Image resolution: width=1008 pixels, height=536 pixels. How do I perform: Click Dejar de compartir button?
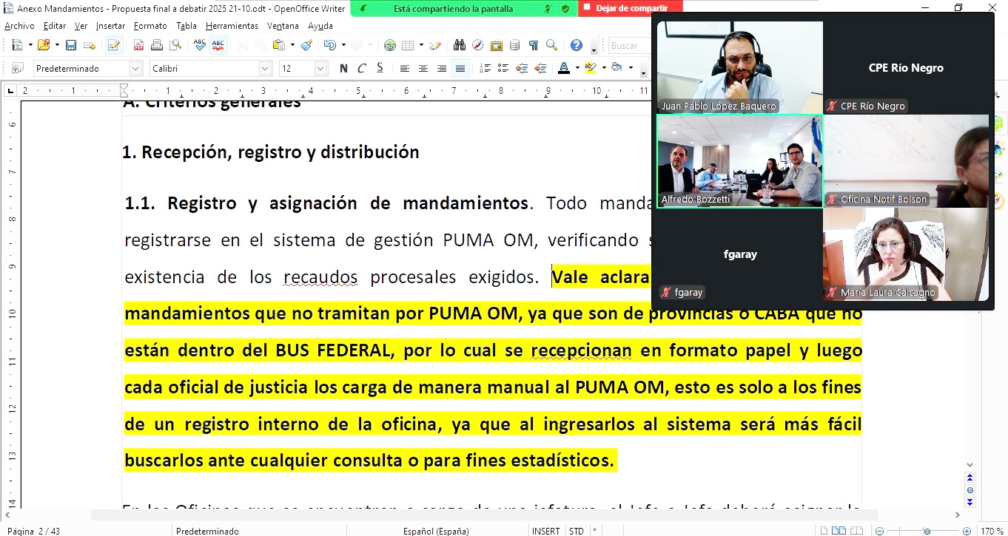[x=630, y=8]
